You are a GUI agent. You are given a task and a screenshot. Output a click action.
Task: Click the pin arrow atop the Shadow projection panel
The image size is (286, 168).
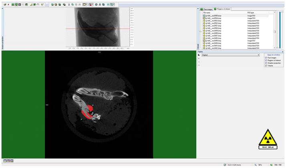(x=2, y=8)
